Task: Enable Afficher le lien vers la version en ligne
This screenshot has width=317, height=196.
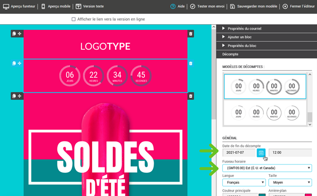Action: tap(74, 19)
